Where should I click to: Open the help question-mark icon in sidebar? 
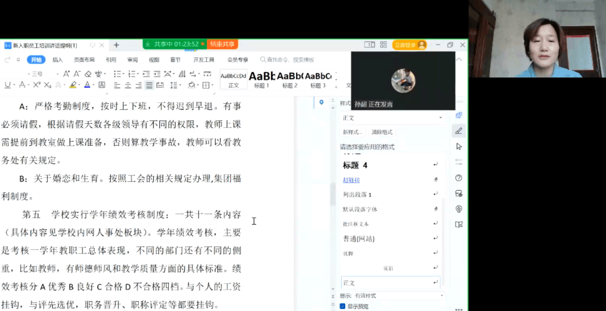(x=459, y=178)
